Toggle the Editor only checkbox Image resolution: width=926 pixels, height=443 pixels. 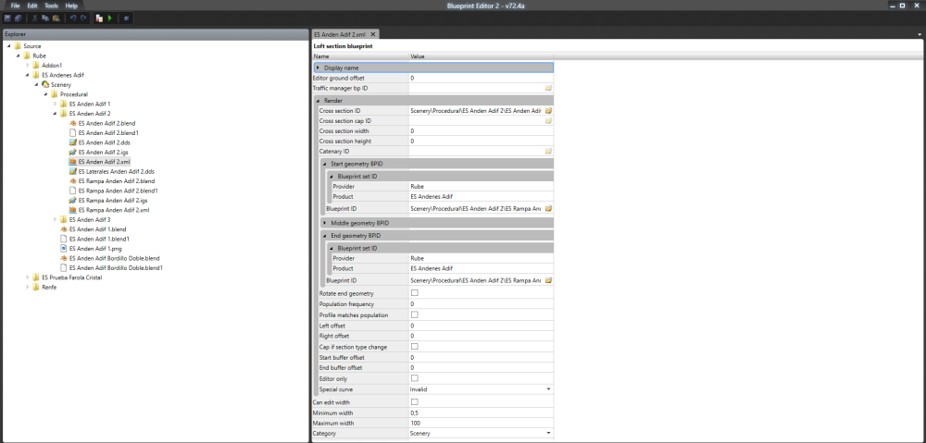pos(414,378)
